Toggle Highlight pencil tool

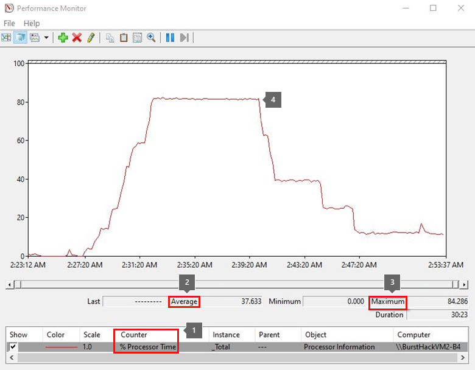(x=91, y=38)
